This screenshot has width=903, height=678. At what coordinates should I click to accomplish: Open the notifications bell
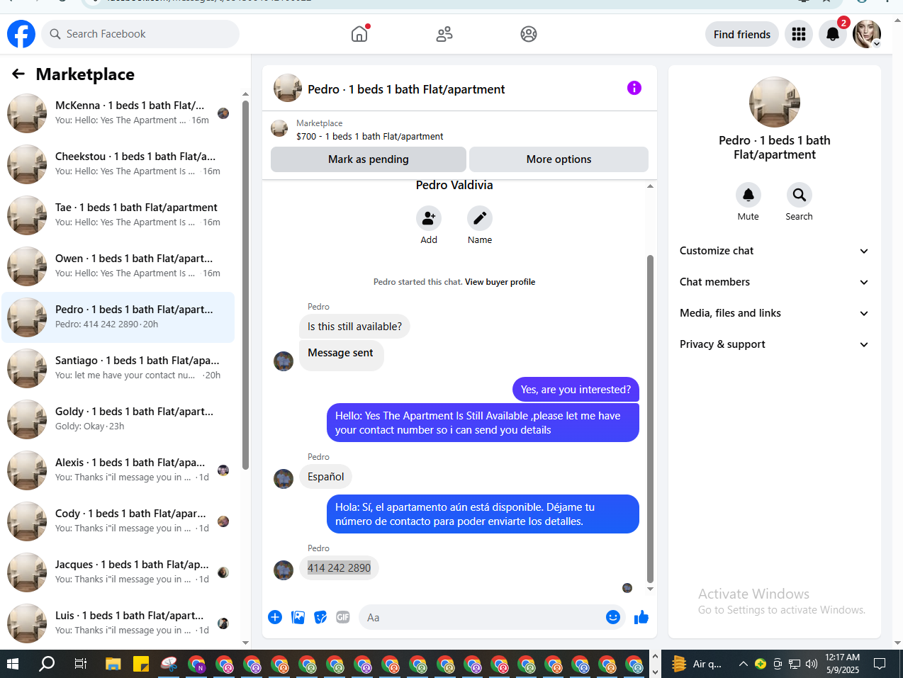[833, 34]
